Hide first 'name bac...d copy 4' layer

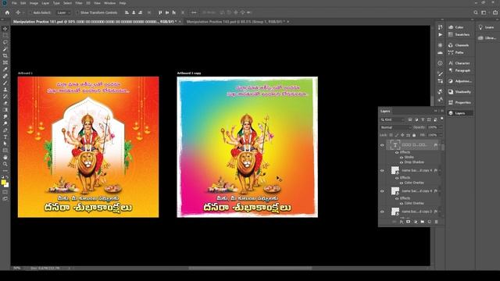pyautogui.click(x=382, y=170)
